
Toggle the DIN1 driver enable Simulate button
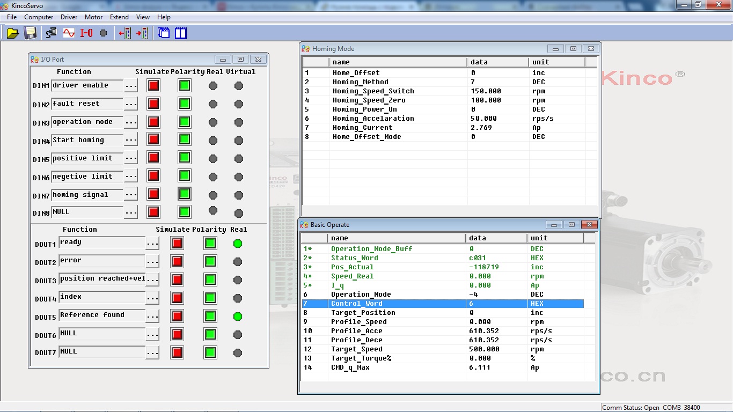pos(153,85)
